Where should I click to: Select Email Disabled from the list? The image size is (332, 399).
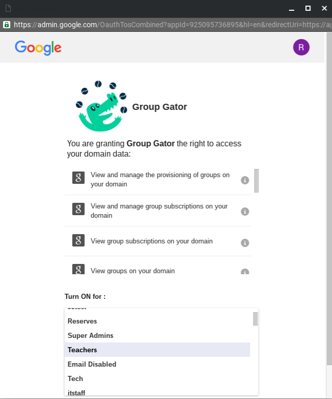92,364
